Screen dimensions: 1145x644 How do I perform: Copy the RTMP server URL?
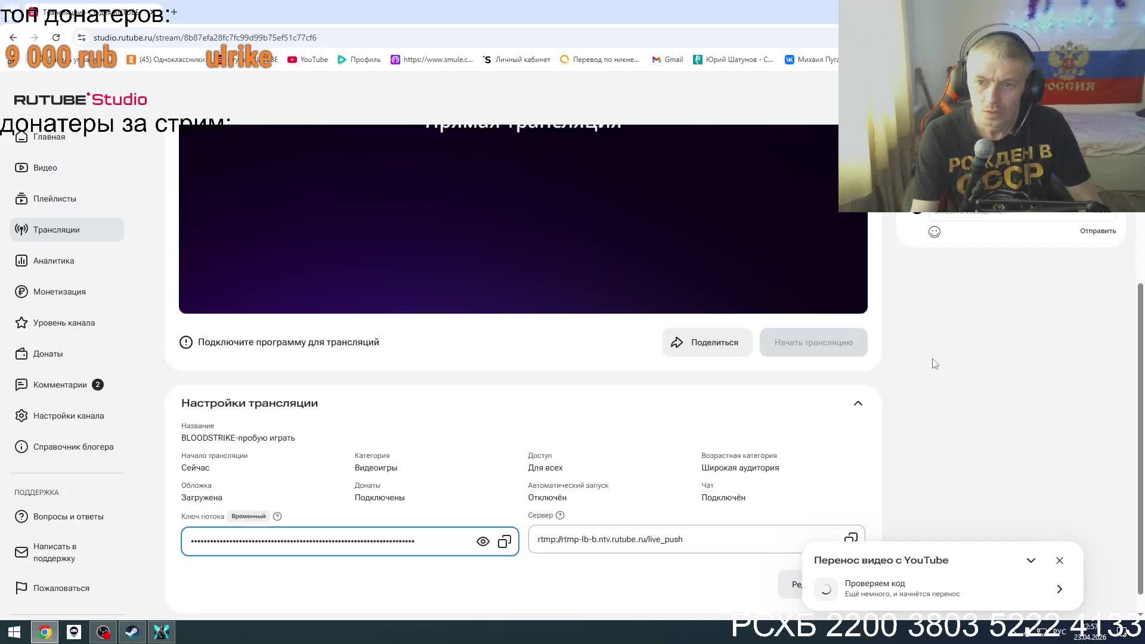click(x=850, y=537)
